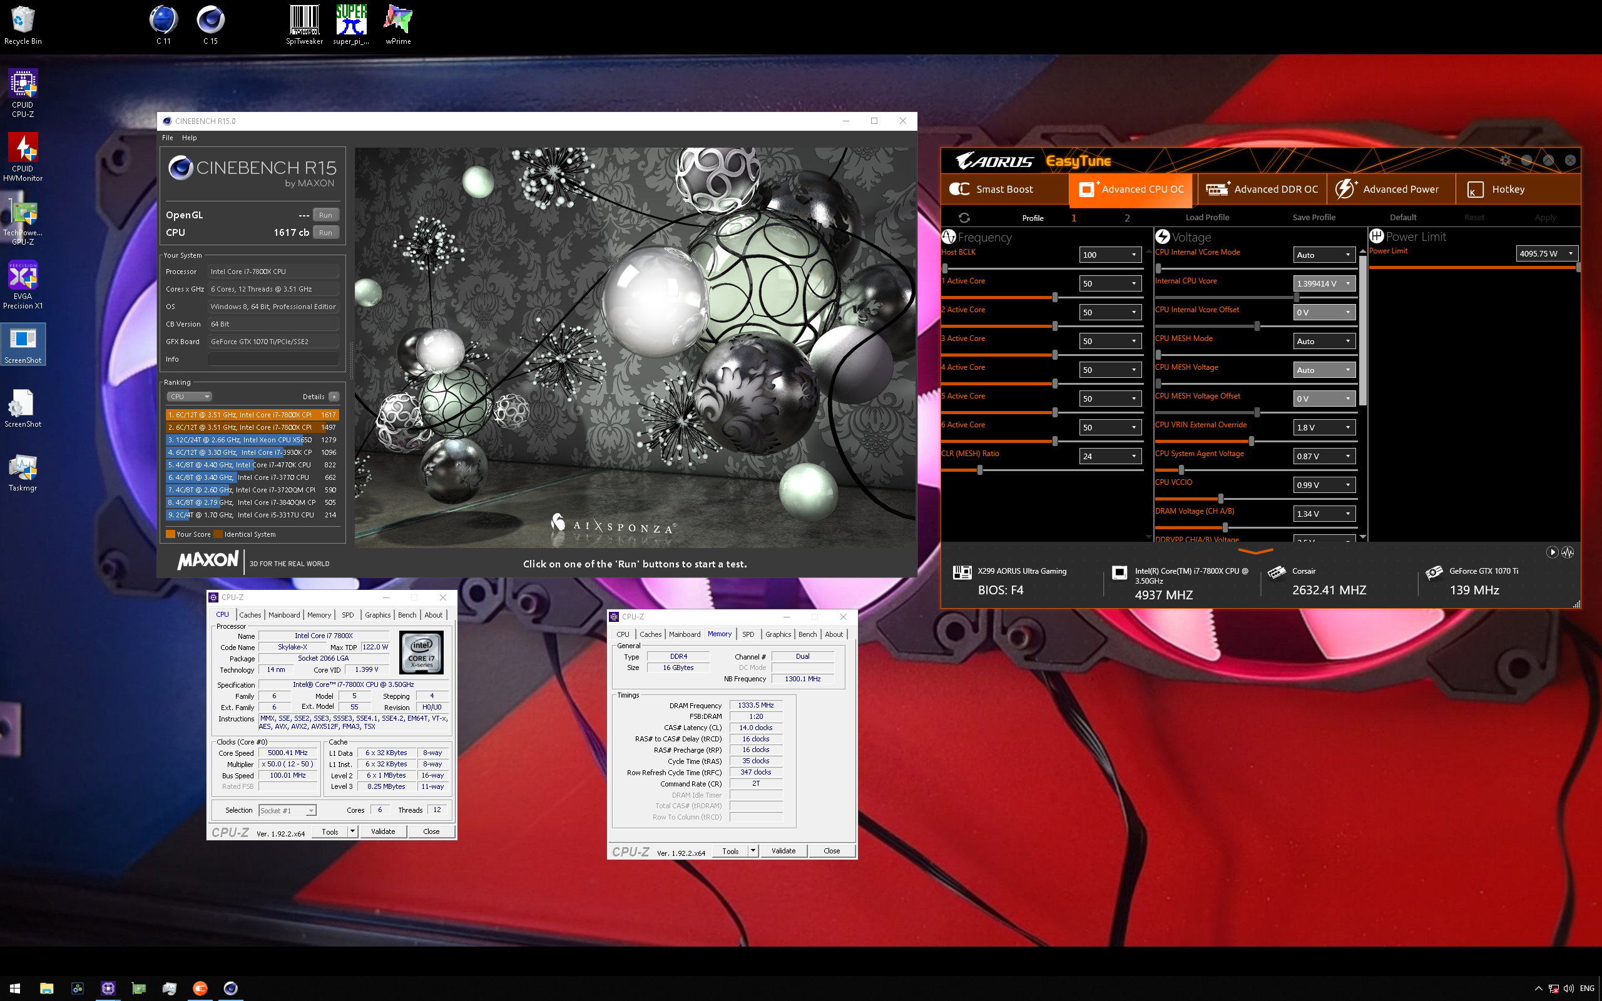Open the TechPowerUp GPU-Z desktop icon
1602x1001 pixels.
[23, 221]
